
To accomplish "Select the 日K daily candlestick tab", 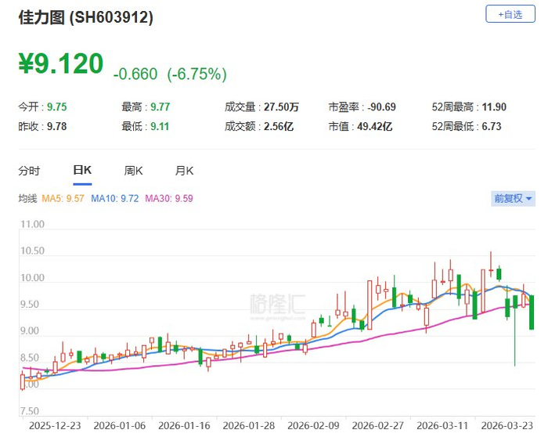I will click(82, 170).
